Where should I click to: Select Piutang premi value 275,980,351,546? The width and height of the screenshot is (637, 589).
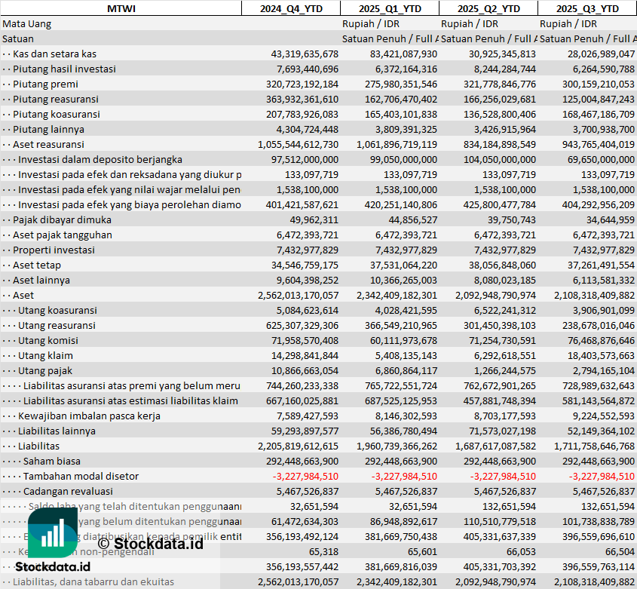(x=391, y=84)
